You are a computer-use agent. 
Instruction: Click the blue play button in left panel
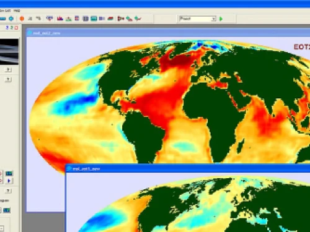[9, 181]
